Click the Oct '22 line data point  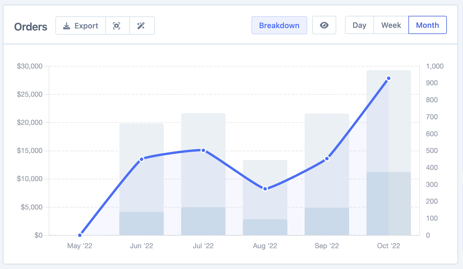pyautogui.click(x=388, y=78)
